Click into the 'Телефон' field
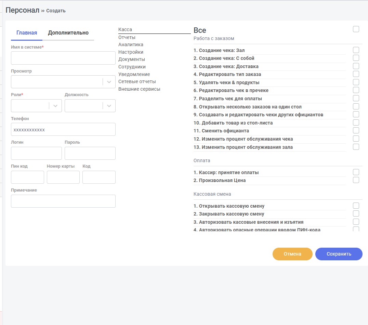This screenshot has height=325, width=368. click(x=63, y=129)
